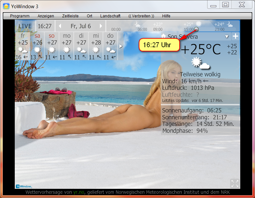Select Saturday forecast sun icon
Screen dimensions: 255x198
(x=37, y=50)
